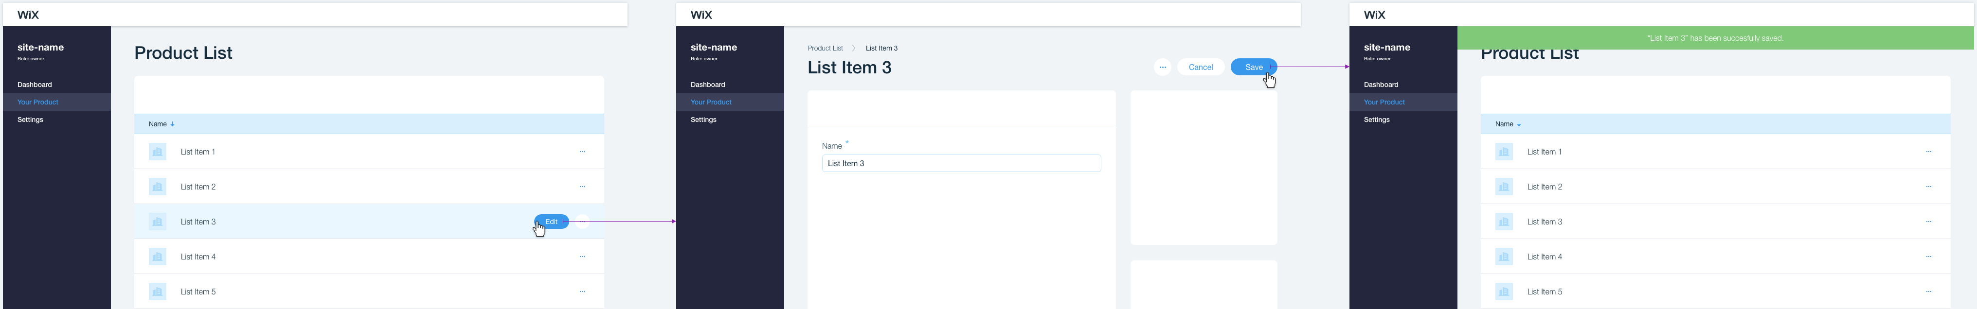Click the Edit button on List Item 3

tap(551, 222)
